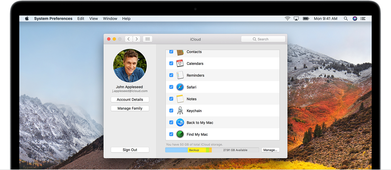391x170 pixels.
Task: Minimize the iCloud window
Action: (x=114, y=39)
